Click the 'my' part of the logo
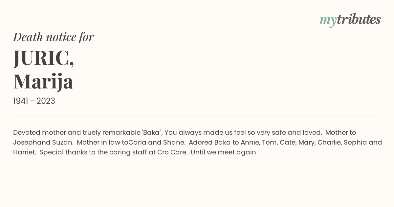Screen dimensions: 394x207 click(x=328, y=21)
